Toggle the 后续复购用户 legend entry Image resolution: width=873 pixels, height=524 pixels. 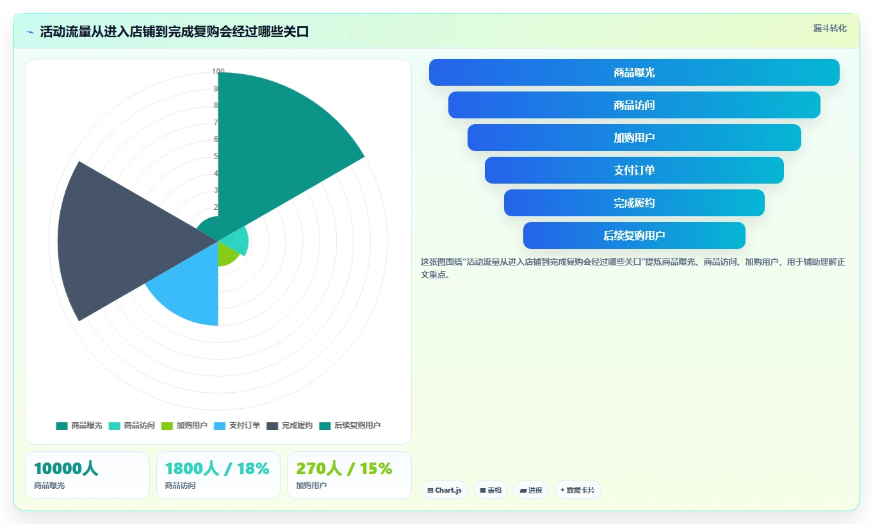tap(350, 425)
